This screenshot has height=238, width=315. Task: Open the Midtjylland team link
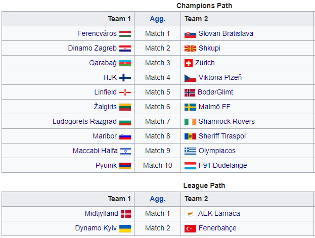click(x=102, y=214)
